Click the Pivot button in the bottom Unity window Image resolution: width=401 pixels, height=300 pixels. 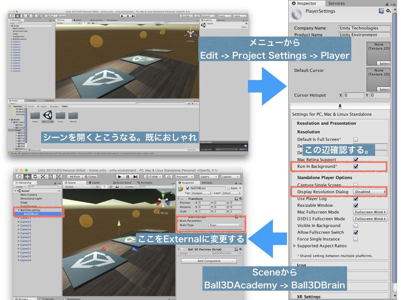[x=75, y=177]
